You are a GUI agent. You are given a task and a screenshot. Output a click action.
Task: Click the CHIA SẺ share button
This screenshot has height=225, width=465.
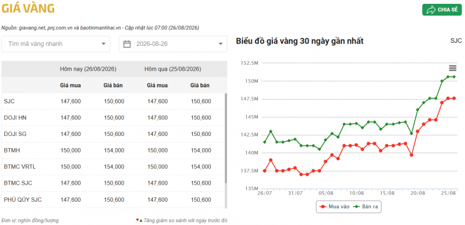[442, 10]
